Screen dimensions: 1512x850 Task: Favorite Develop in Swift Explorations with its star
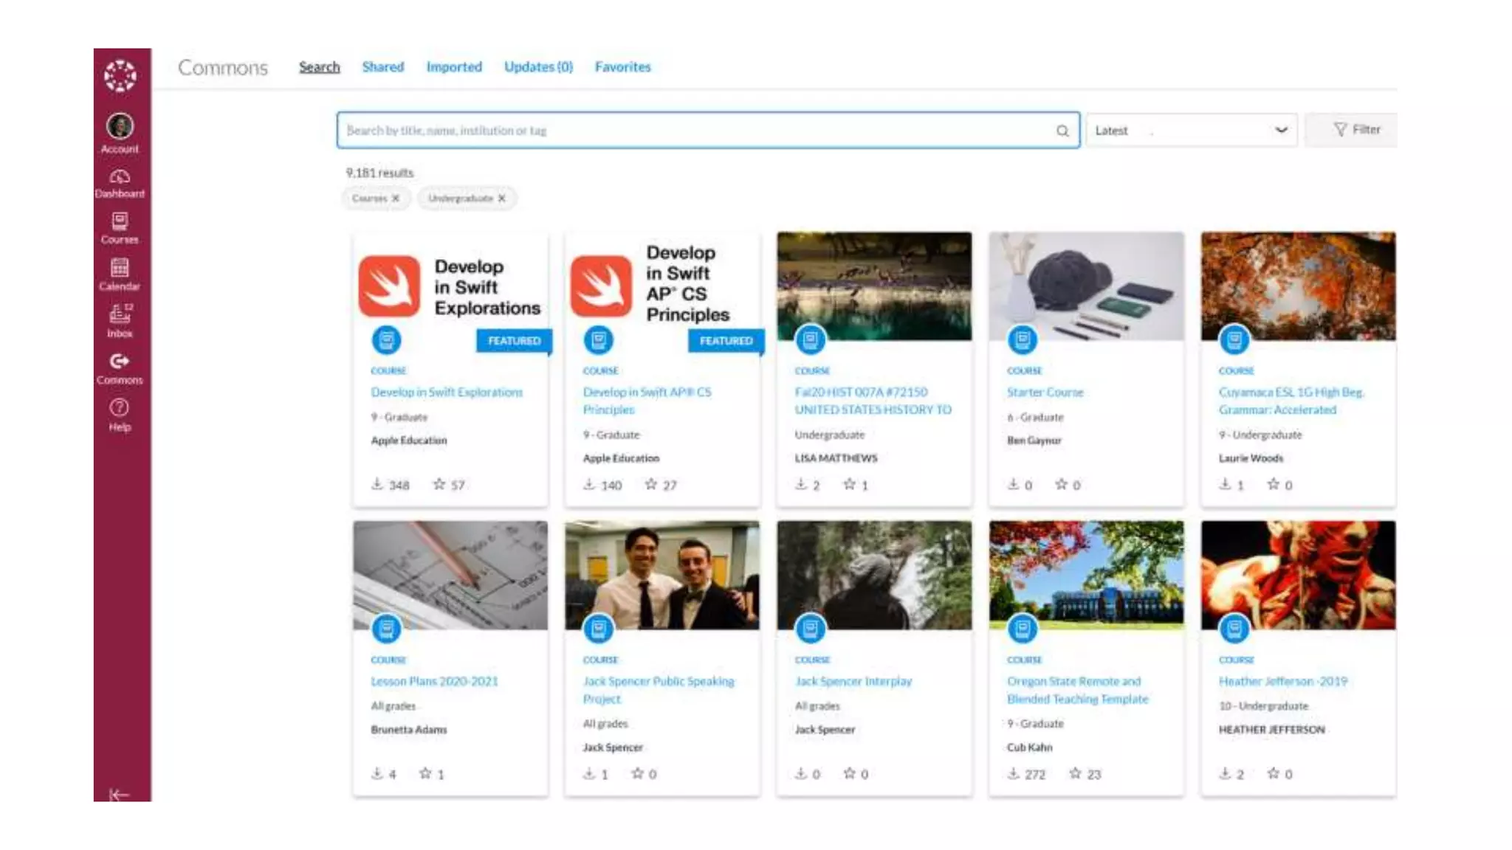pyautogui.click(x=439, y=484)
